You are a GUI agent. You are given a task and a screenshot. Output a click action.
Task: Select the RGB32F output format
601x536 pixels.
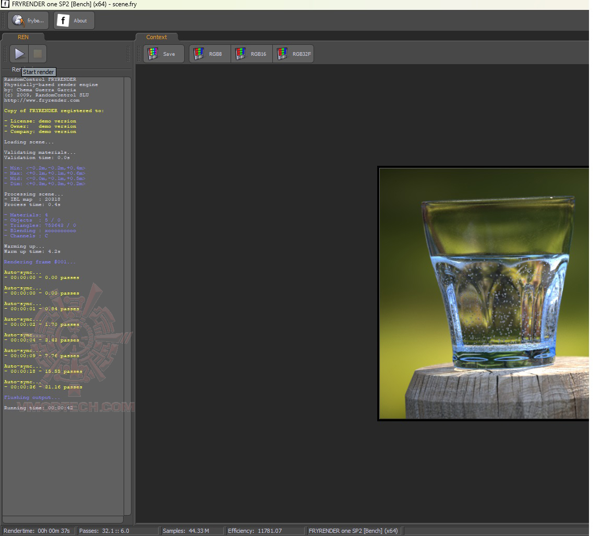click(x=293, y=54)
